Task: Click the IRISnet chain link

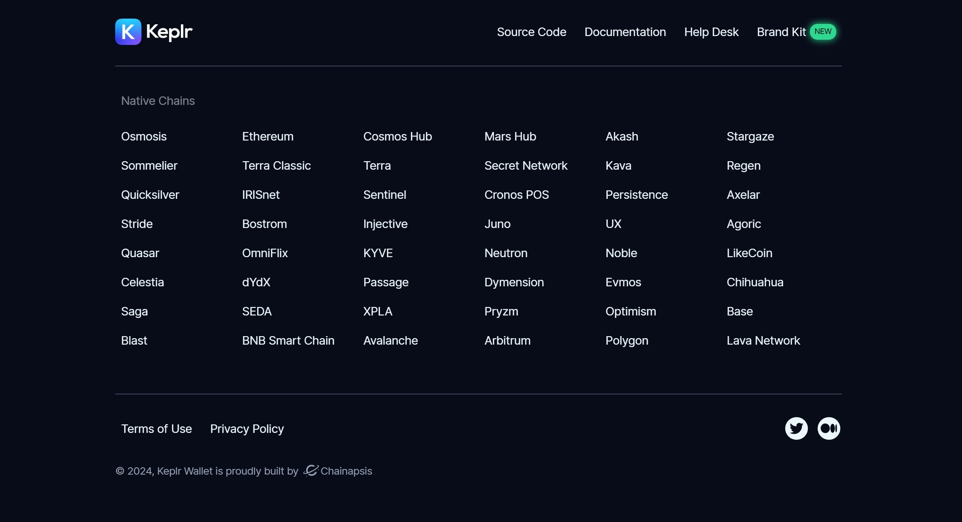Action: pyautogui.click(x=261, y=195)
